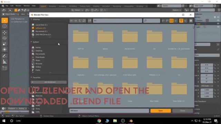The image size is (221, 124).
Task: Select the Move tool in Blender toolbar
Action: click(x=4, y=32)
